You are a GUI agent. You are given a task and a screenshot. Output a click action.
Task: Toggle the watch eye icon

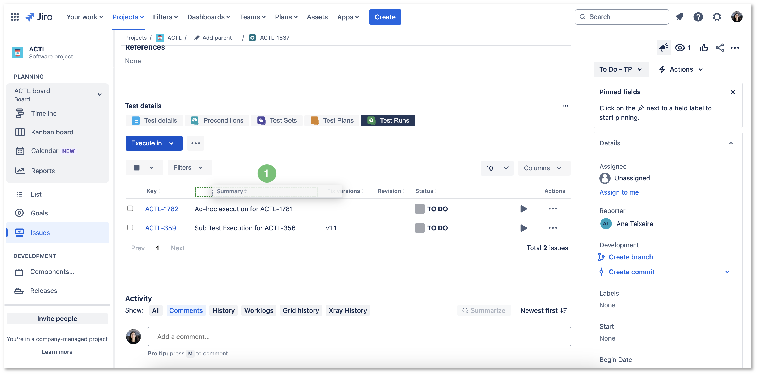(x=680, y=48)
